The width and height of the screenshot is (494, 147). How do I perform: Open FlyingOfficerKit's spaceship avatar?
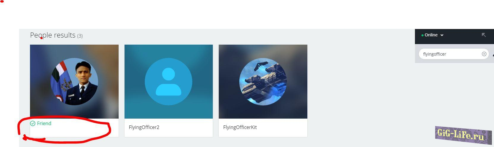[263, 82]
